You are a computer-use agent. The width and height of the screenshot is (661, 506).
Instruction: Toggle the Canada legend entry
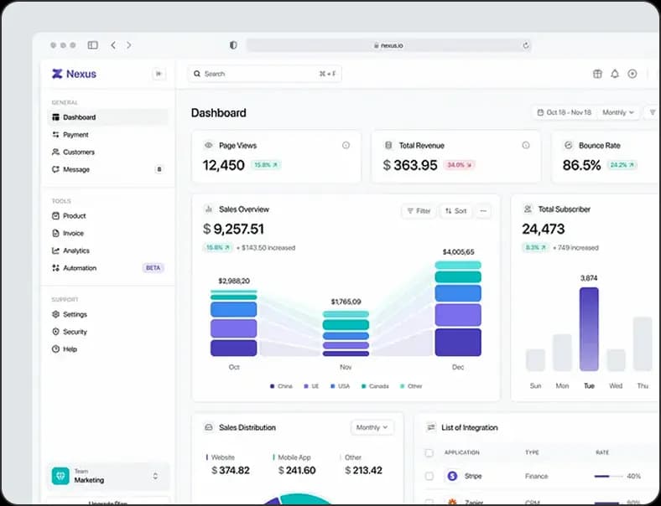(375, 386)
